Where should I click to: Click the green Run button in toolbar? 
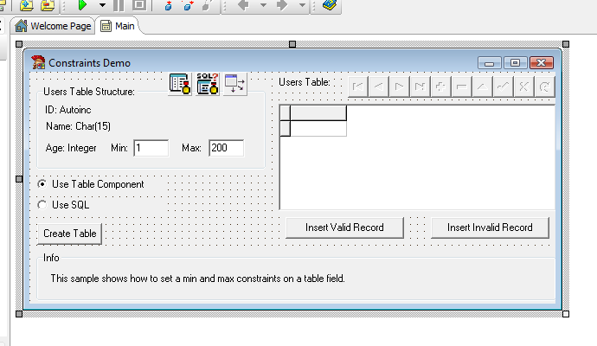[83, 5]
